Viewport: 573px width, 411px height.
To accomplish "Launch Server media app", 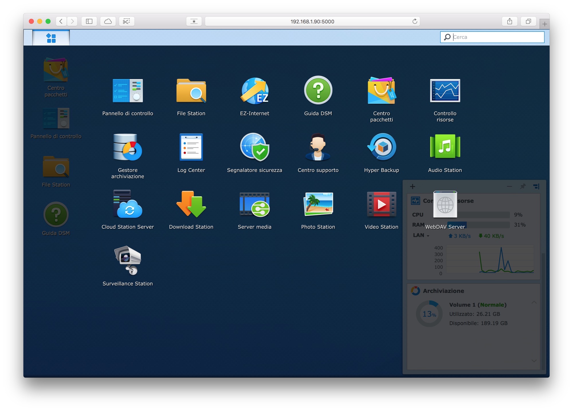I will [255, 204].
